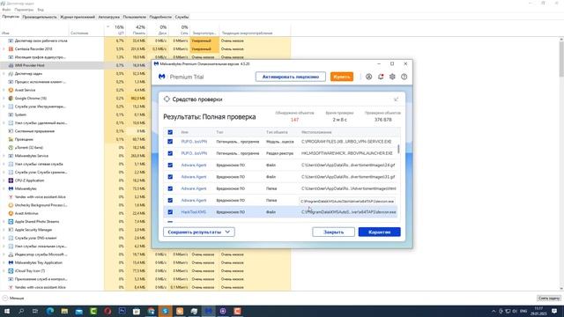Sort results by the Местоположение column header
This screenshot has height=317, width=564.
click(x=316, y=132)
